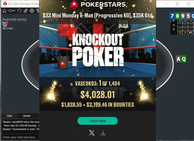Image resolution: width=194 pixels, height=141 pixels.
Task: Switch to the Hands tab
Action: click(27, 116)
